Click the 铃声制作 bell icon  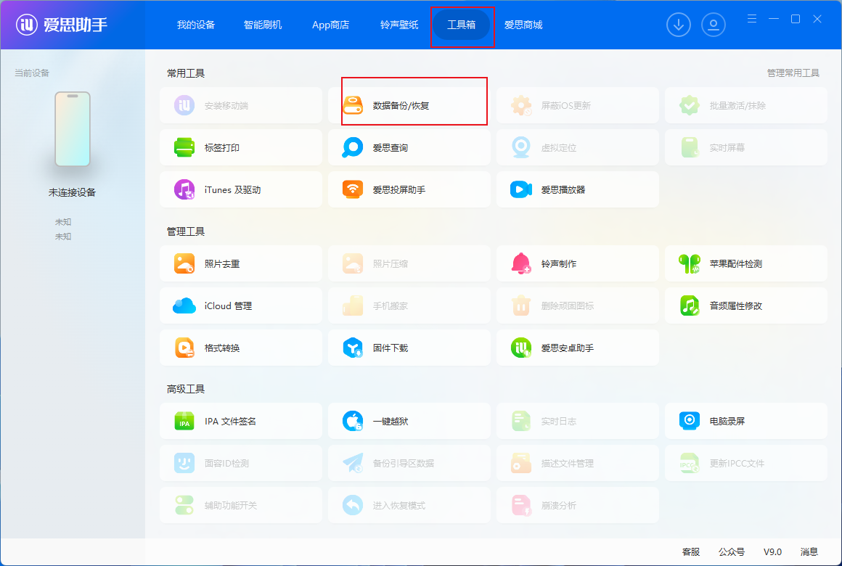click(x=521, y=263)
